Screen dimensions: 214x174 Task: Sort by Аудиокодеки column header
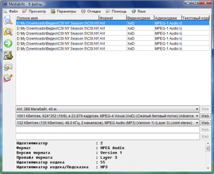click(168, 18)
